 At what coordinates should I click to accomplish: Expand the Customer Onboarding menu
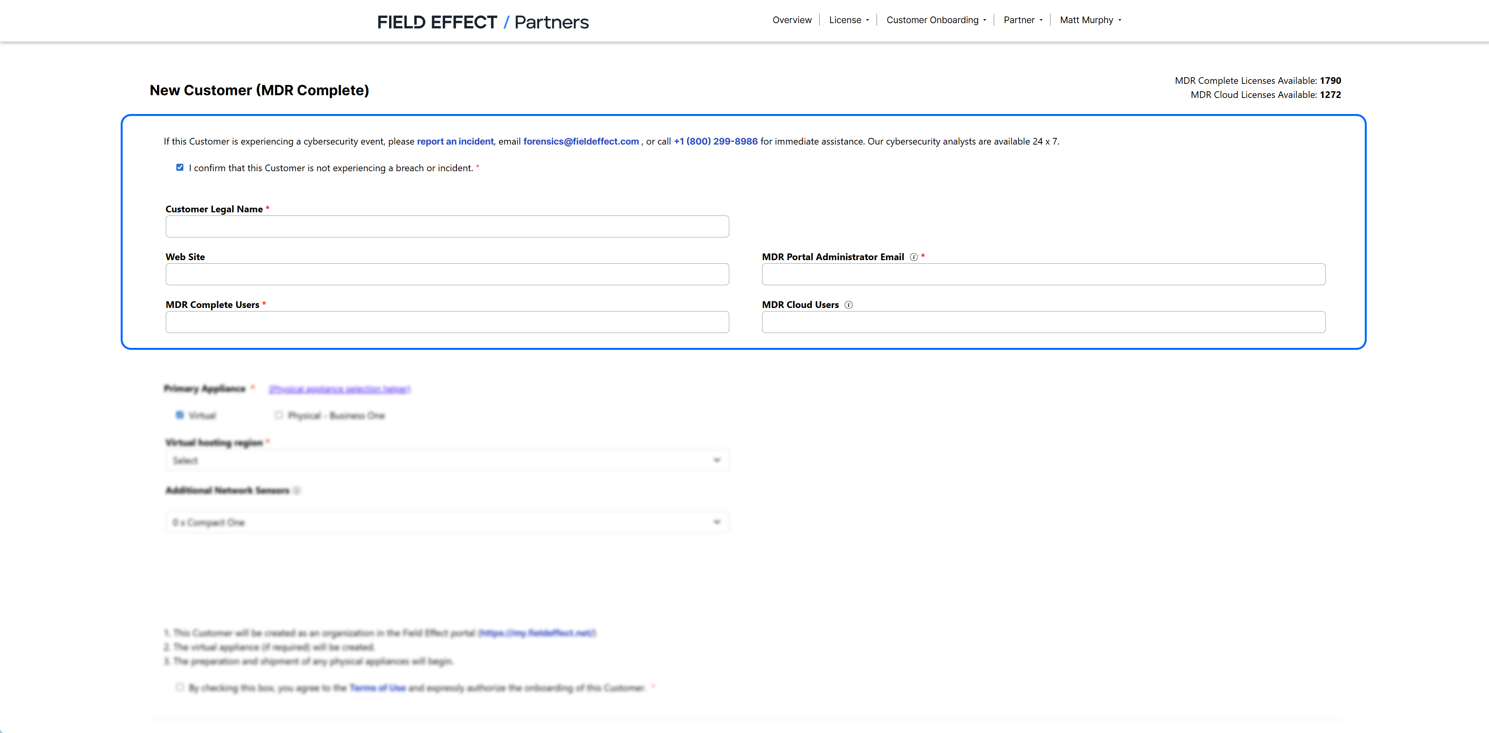coord(936,20)
